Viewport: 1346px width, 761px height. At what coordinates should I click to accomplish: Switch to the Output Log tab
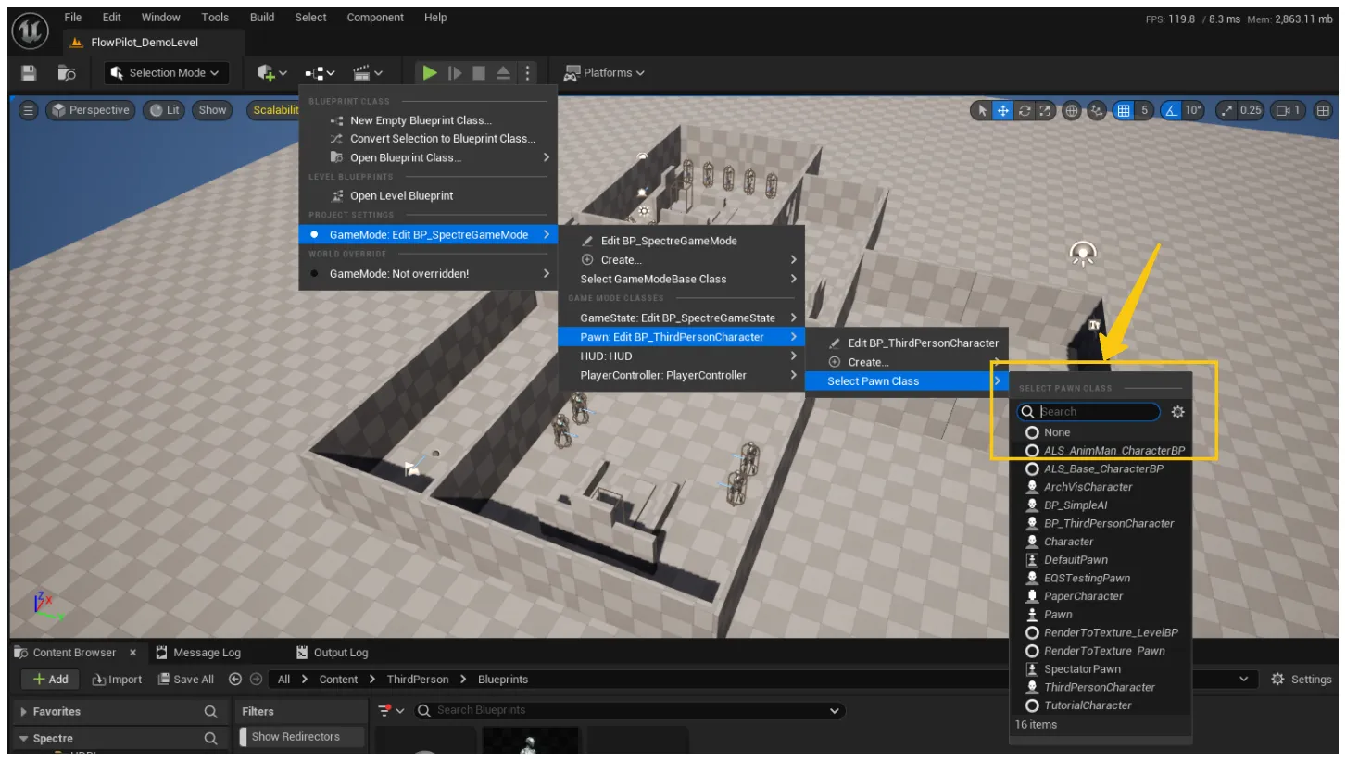pyautogui.click(x=333, y=653)
